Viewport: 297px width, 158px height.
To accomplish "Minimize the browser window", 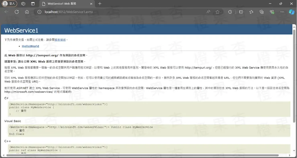I will (270, 4).
